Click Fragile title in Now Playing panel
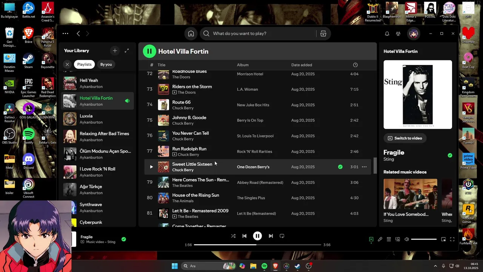The height and width of the screenshot is (272, 483). pyautogui.click(x=394, y=152)
